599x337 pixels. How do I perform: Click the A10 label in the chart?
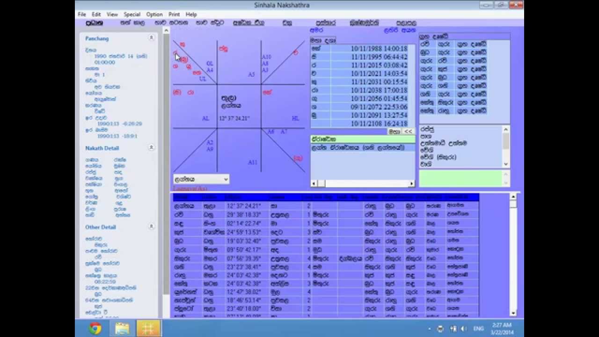click(266, 57)
